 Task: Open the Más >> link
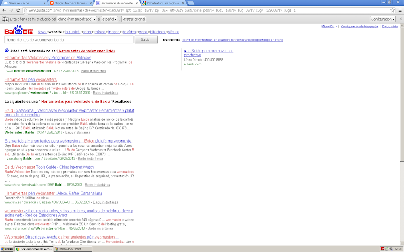tap(173, 32)
